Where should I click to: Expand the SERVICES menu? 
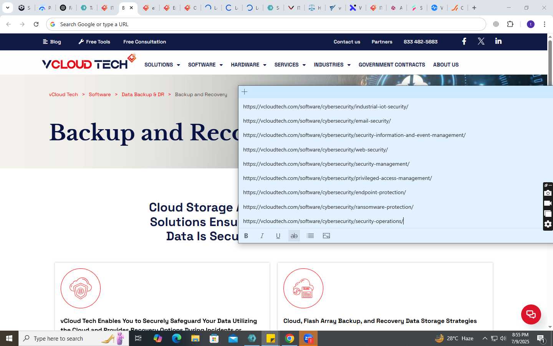[x=290, y=65]
